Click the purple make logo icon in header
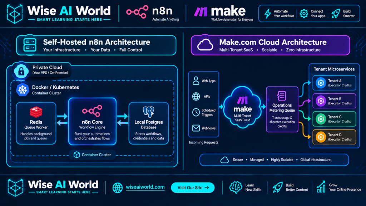The height and width of the screenshot is (206, 366). point(201,12)
